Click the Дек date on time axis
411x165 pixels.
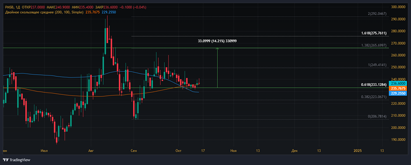point(295,151)
